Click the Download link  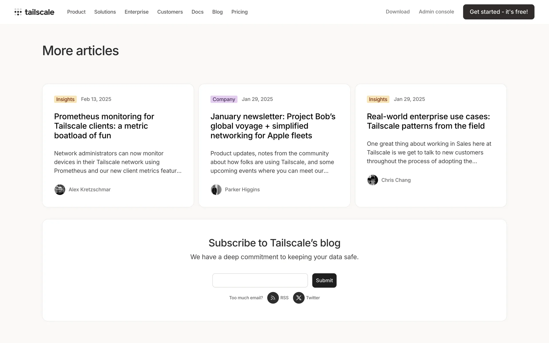(x=397, y=12)
